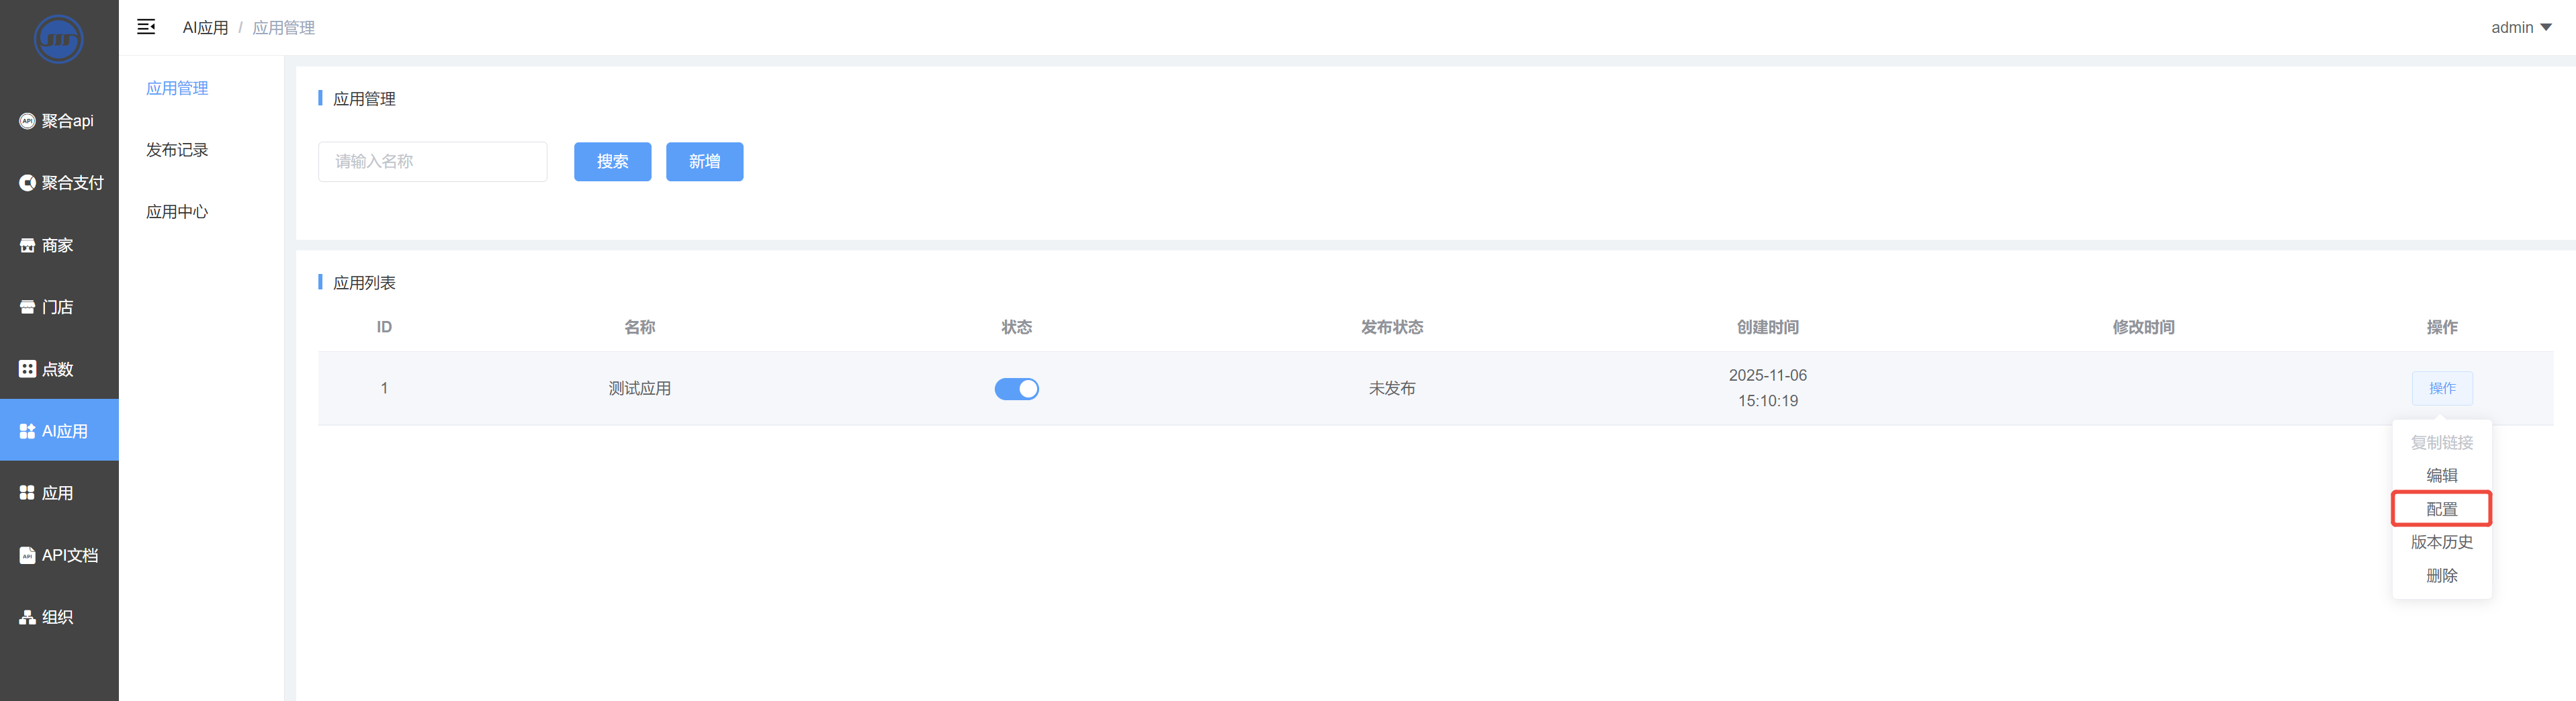Select 版本历史 from the action menu
The width and height of the screenshot is (2576, 701).
[2441, 542]
